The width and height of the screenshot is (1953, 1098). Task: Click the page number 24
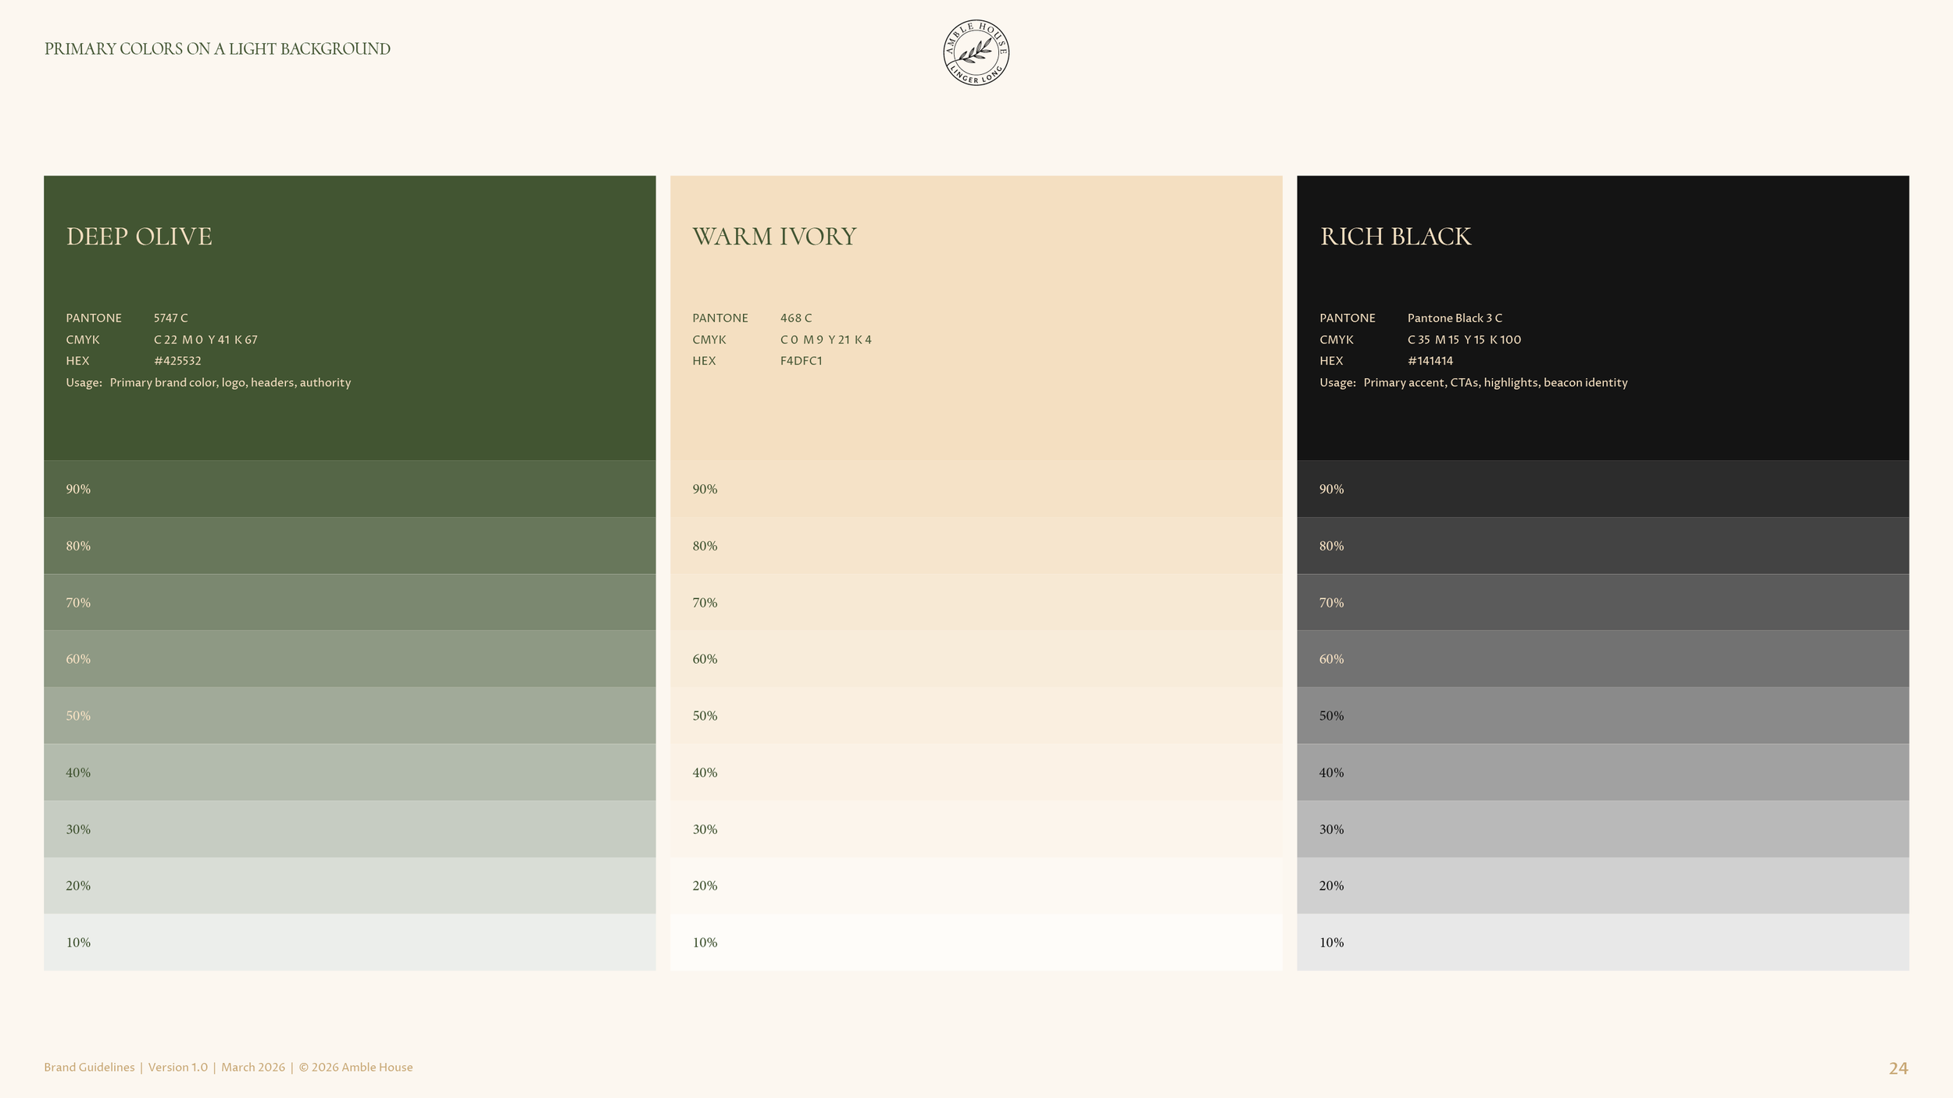click(1898, 1068)
